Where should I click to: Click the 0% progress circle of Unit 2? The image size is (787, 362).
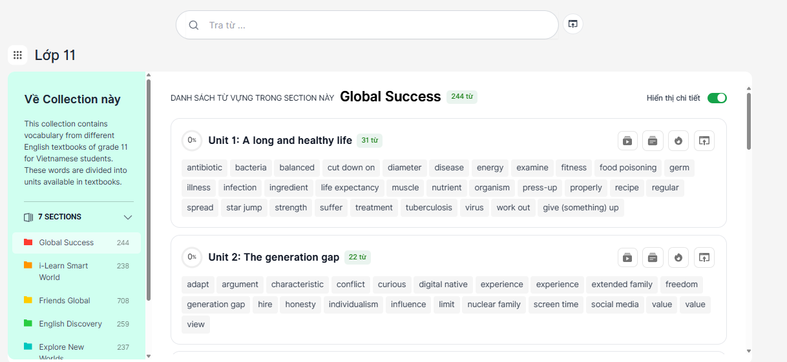[x=191, y=257]
